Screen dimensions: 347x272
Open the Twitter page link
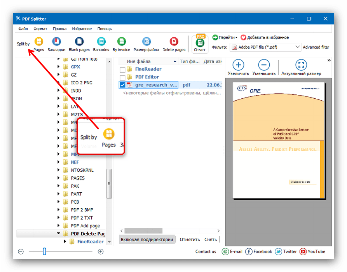(x=286, y=252)
